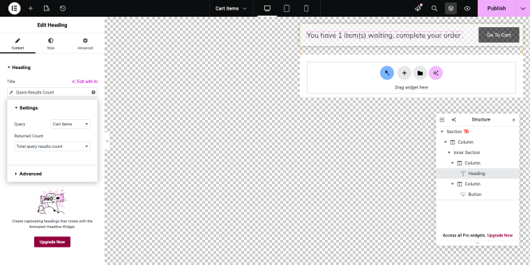
Task: Collapse the first Column under Section
Action: point(446,142)
